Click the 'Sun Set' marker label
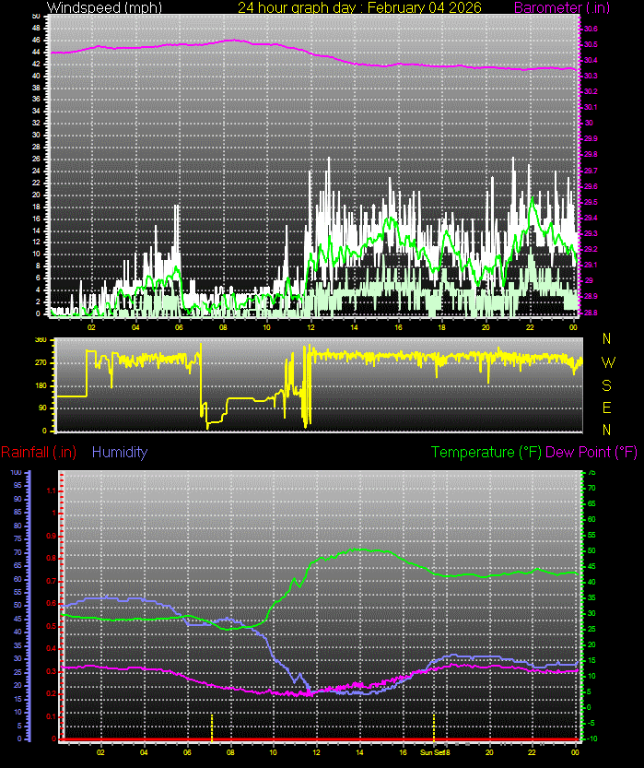Screen dimensions: 644x768 coord(432,752)
